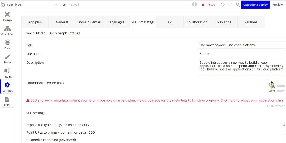The height and width of the screenshot is (143, 286).
Task: Go to the Workflow editor icon
Action: click(x=7, y=29)
